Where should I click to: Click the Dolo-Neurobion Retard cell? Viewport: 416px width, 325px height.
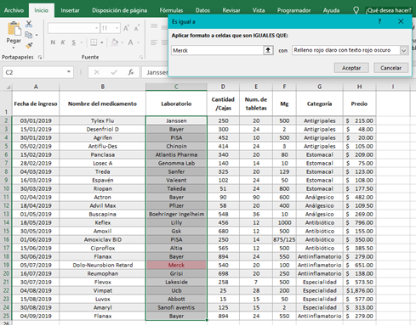pos(102,265)
